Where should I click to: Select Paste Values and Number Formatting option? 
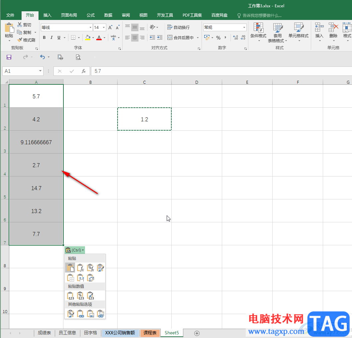(x=80, y=295)
